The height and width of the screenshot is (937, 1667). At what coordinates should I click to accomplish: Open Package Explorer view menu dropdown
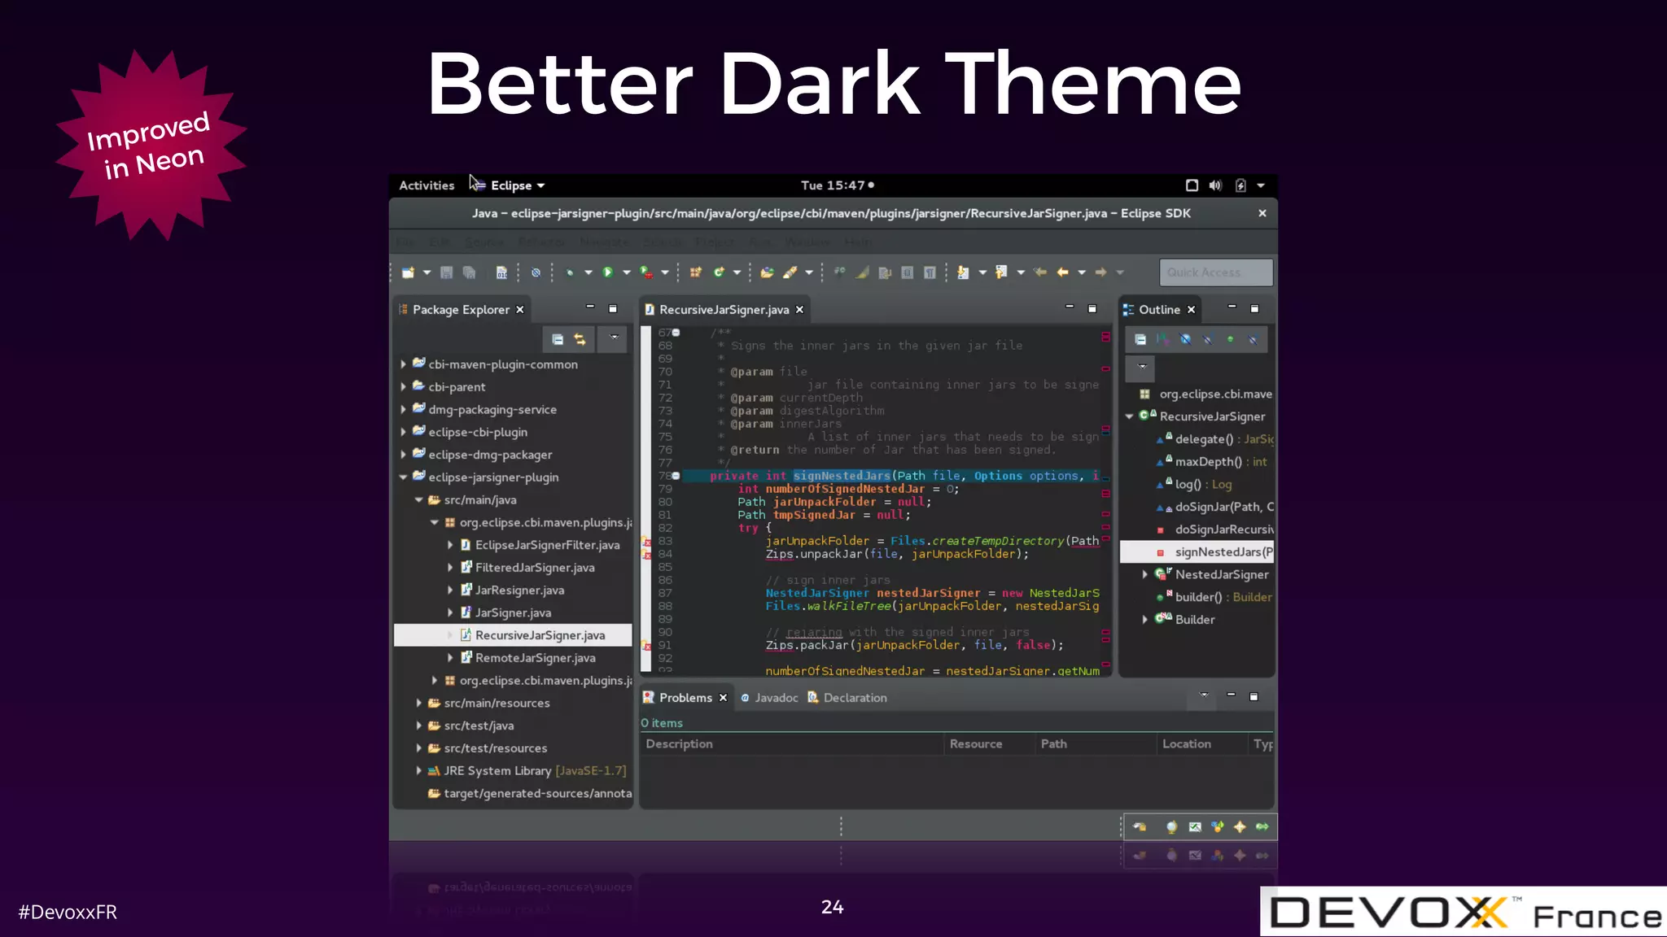(614, 338)
